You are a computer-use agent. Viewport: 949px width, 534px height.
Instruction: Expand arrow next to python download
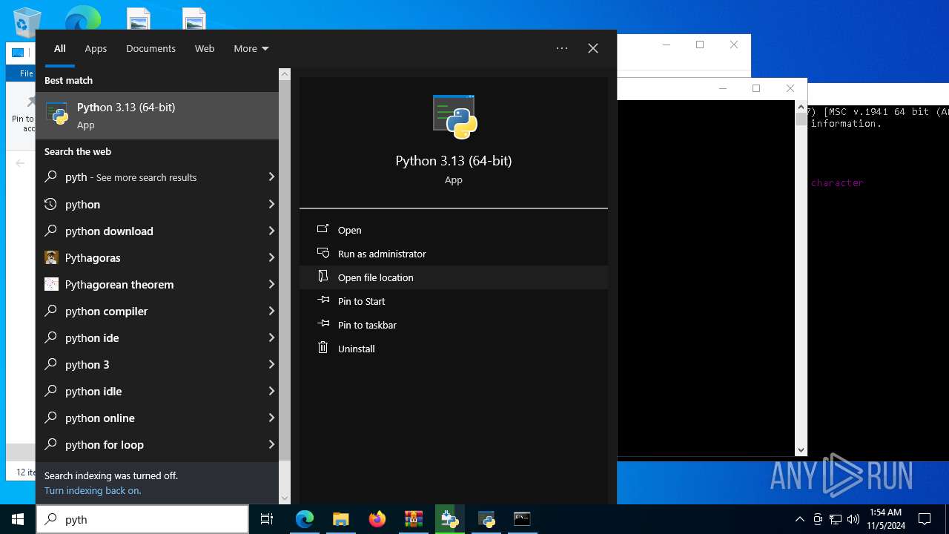(271, 231)
